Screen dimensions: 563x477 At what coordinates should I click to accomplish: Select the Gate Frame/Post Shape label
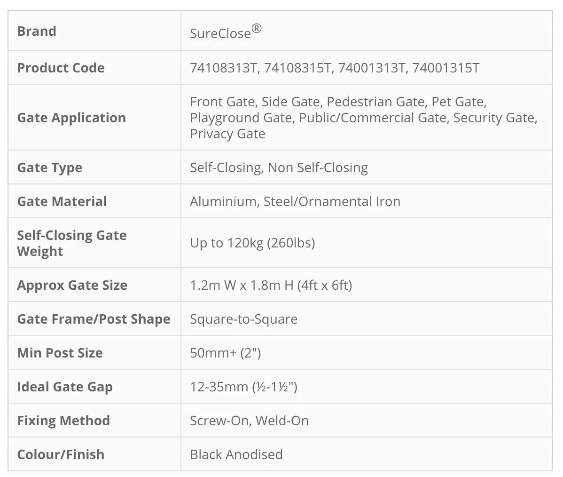tap(94, 319)
